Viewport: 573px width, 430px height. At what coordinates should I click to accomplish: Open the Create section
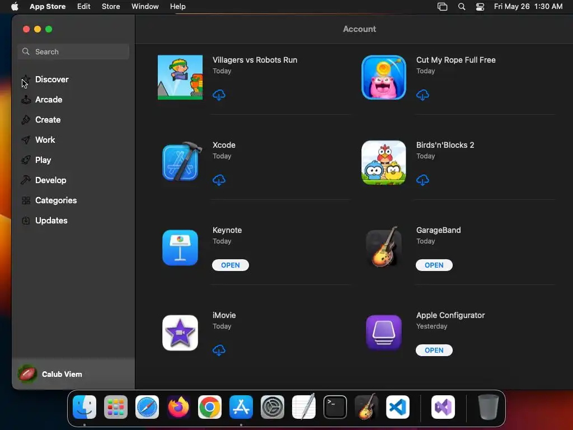[x=73, y=120]
